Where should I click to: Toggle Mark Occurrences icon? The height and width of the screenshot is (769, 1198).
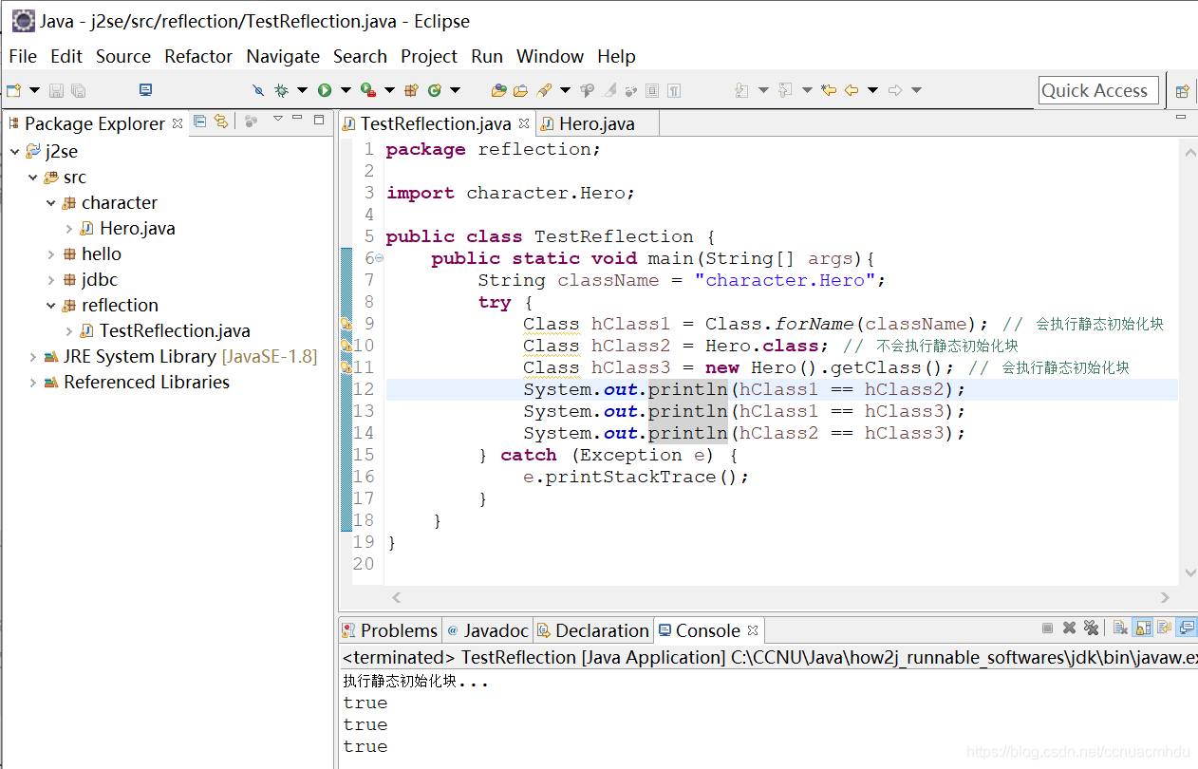[x=609, y=90]
